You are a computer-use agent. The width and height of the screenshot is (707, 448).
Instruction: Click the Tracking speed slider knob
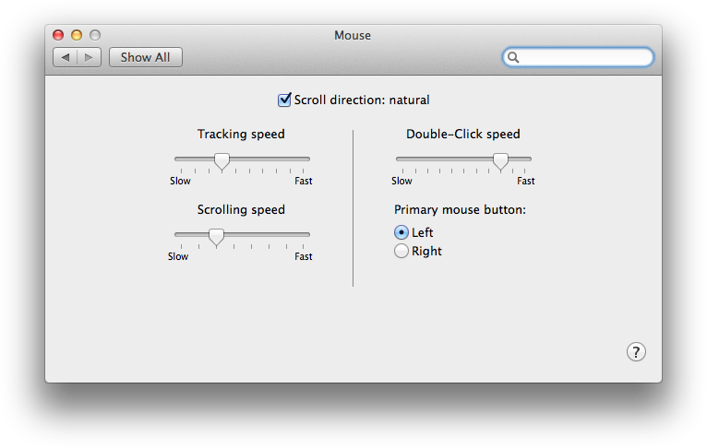222,160
